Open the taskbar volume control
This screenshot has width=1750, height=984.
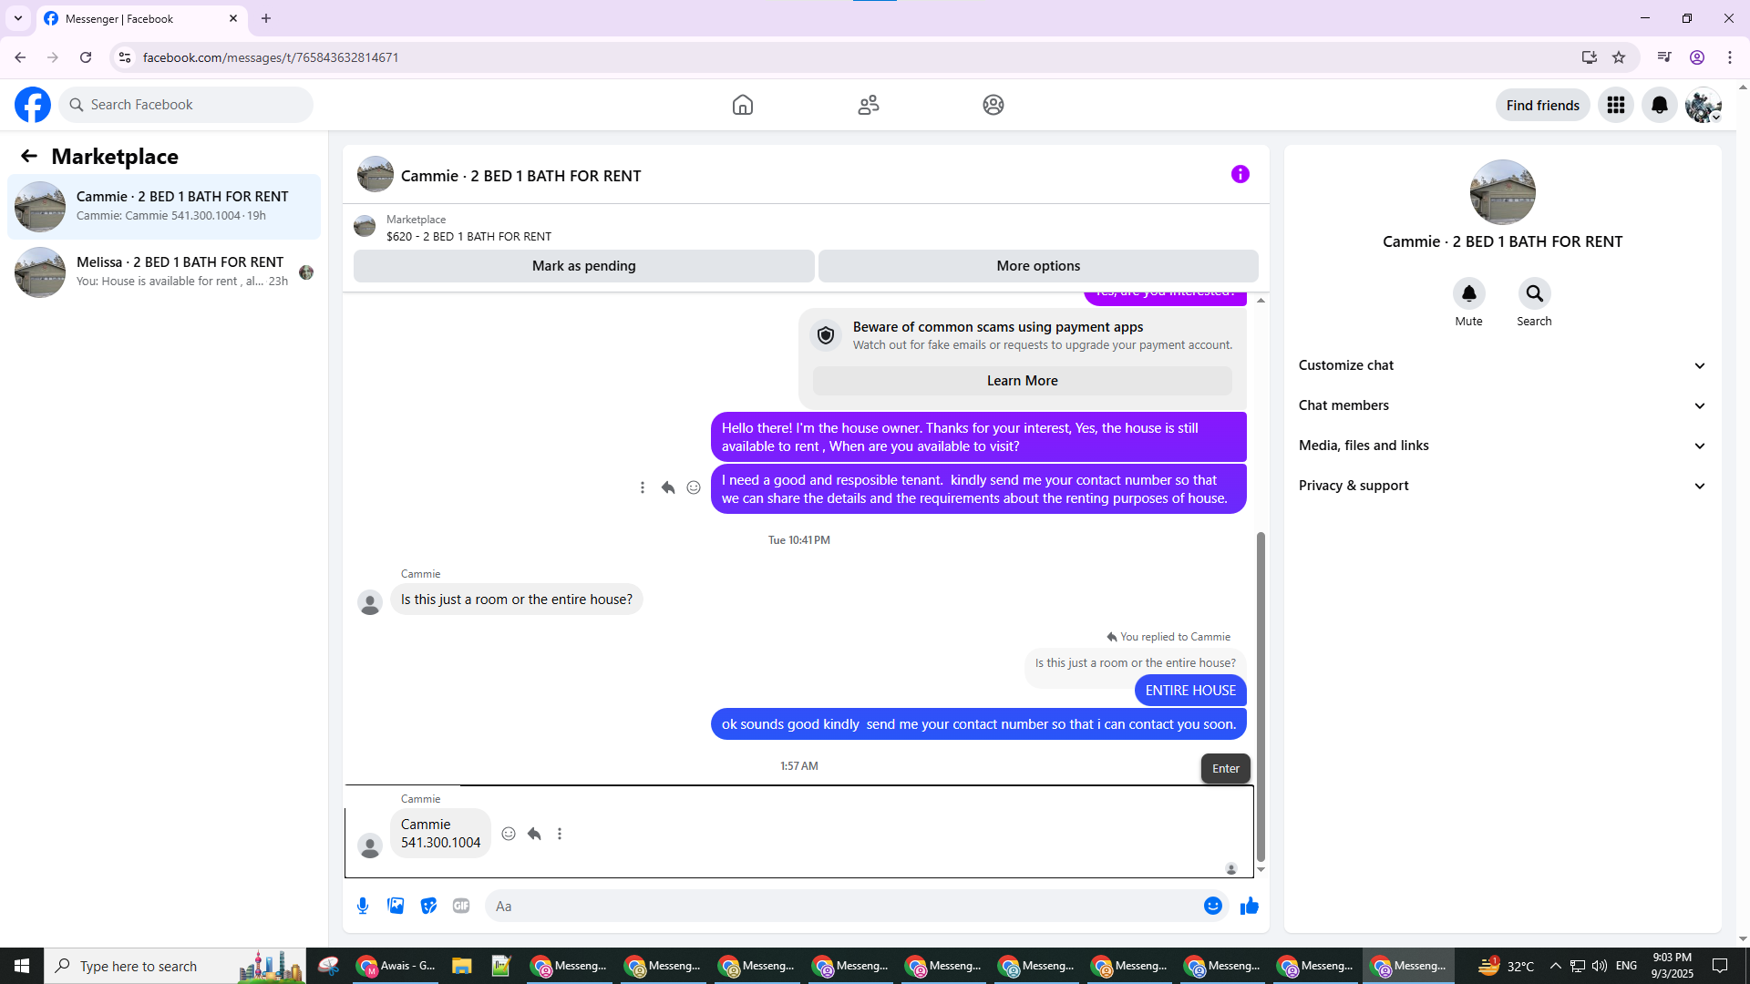tap(1600, 966)
